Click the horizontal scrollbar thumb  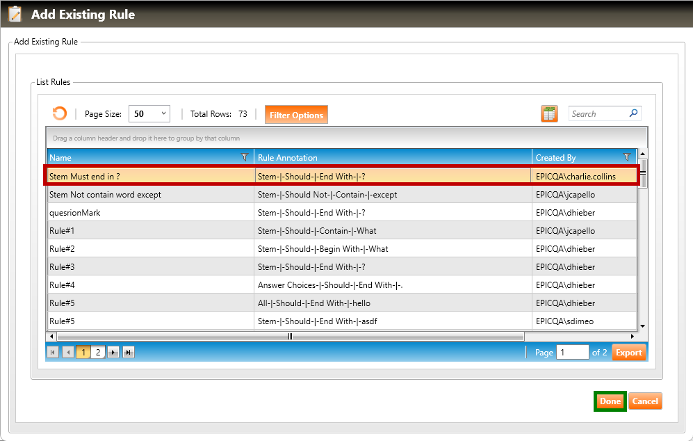(290, 337)
